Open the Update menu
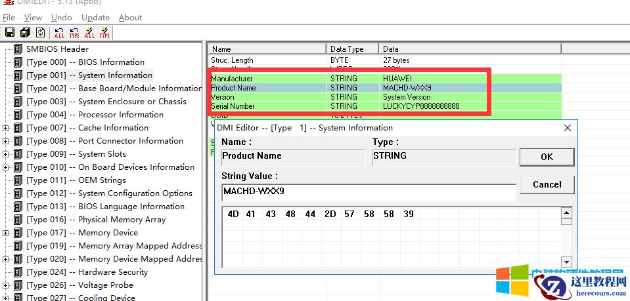The width and height of the screenshot is (630, 301). pyautogui.click(x=96, y=18)
